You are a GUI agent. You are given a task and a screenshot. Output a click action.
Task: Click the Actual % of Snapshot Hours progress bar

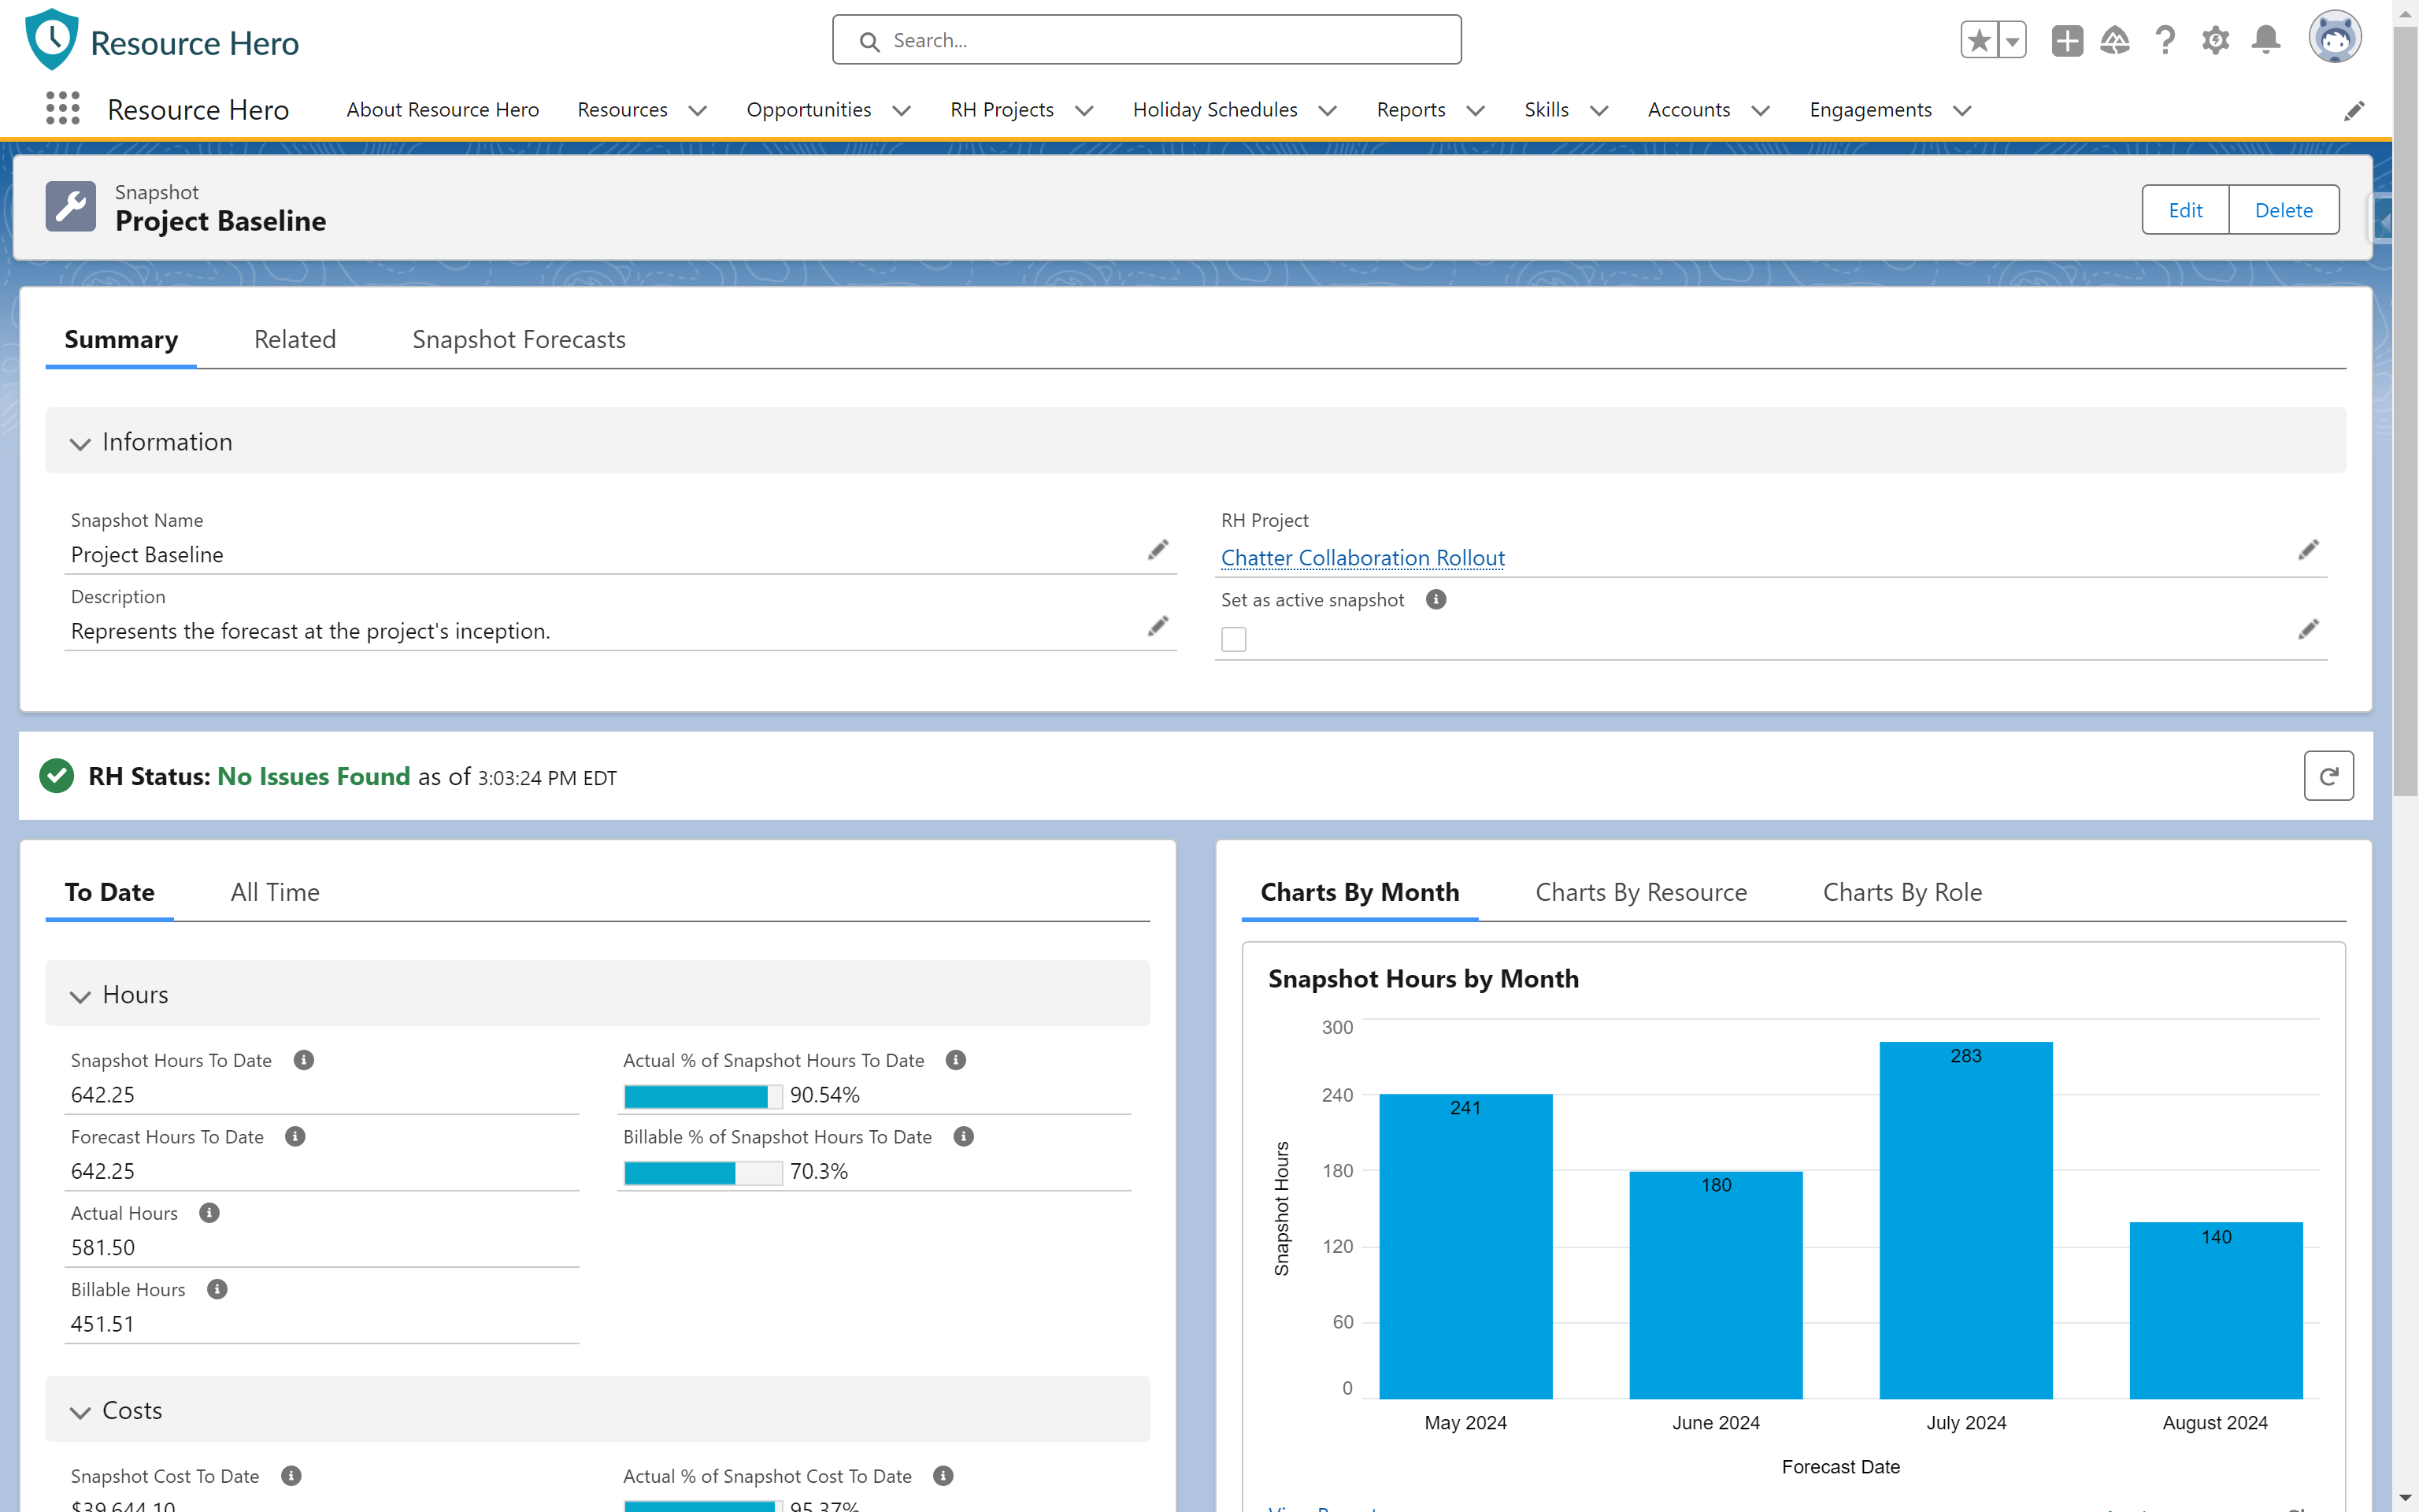tap(702, 1096)
